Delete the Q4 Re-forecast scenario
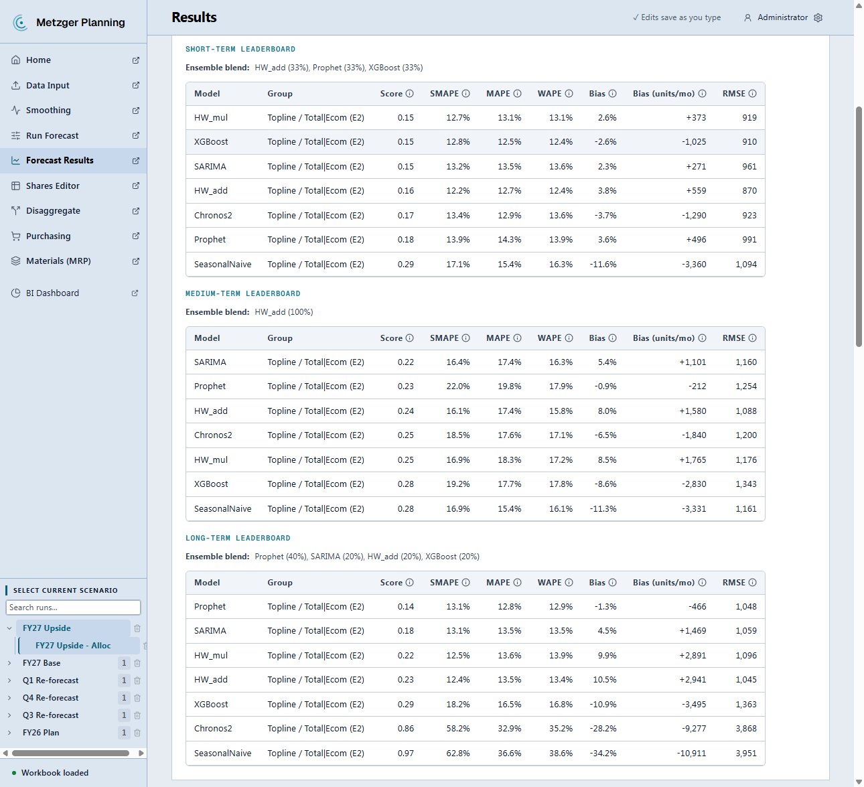The height and width of the screenshot is (787, 864). [x=137, y=698]
